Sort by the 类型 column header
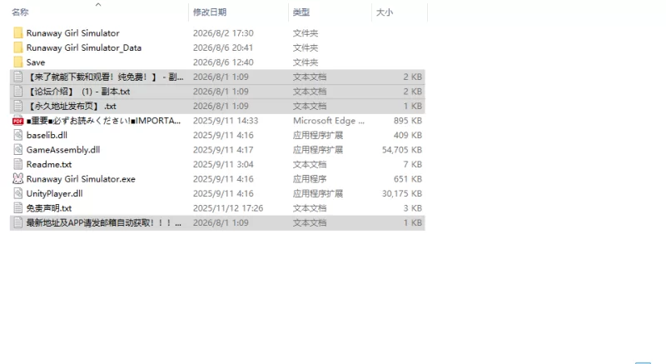The image size is (666, 364). click(x=301, y=12)
